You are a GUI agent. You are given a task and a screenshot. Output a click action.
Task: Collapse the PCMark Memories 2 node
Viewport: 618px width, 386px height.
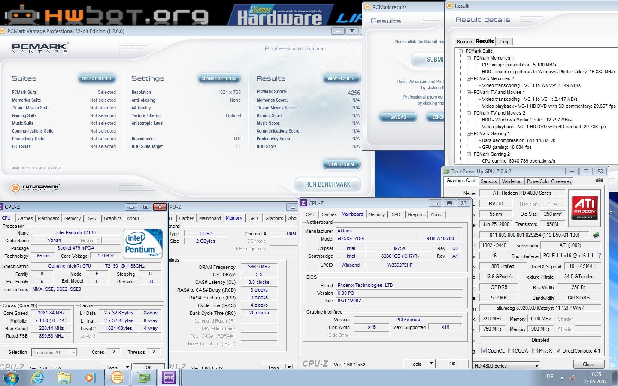click(x=469, y=78)
